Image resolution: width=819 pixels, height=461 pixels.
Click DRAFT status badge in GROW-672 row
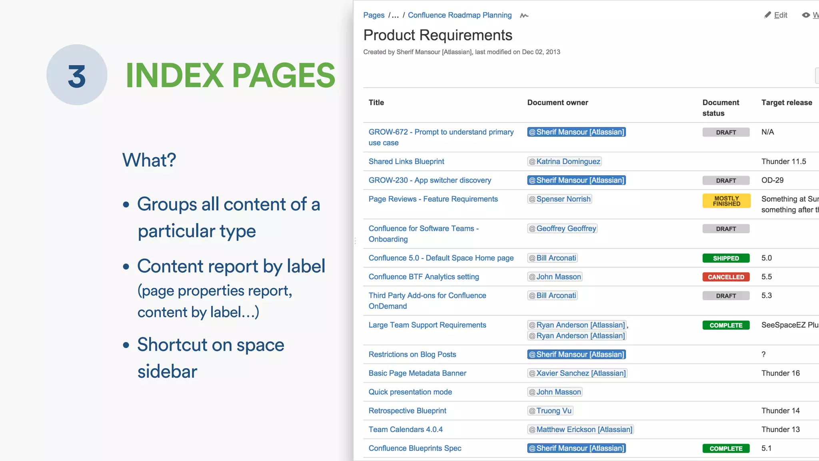(x=726, y=132)
